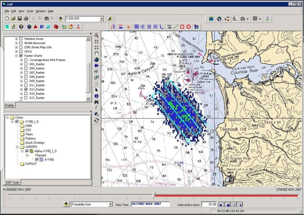Image resolution: width=304 pixels, height=215 pixels.
Task: Toggle the A-1-60 planned pattern checkbox
Action: [x=37, y=159]
